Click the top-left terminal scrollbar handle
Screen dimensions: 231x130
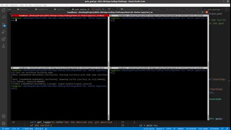tap(109, 64)
